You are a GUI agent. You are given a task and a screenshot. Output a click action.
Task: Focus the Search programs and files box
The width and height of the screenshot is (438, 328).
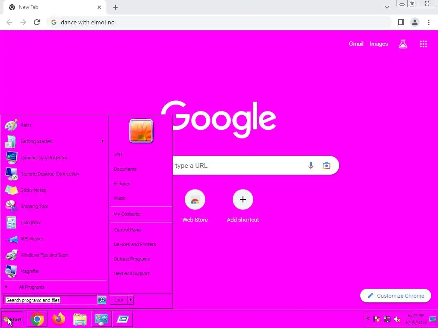[50, 300]
